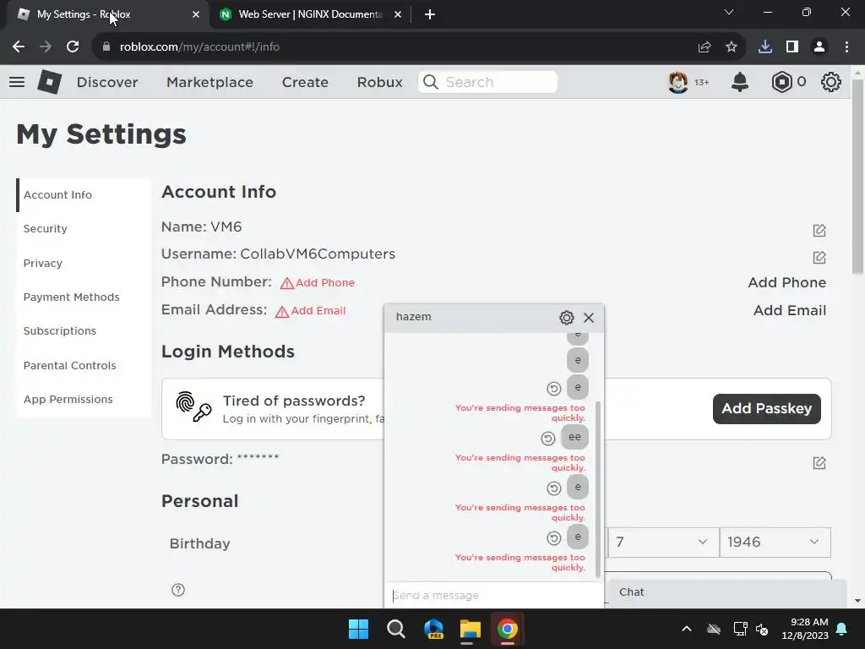Image resolution: width=865 pixels, height=649 pixels.
Task: Go to Marketplace page
Action: pyautogui.click(x=209, y=82)
